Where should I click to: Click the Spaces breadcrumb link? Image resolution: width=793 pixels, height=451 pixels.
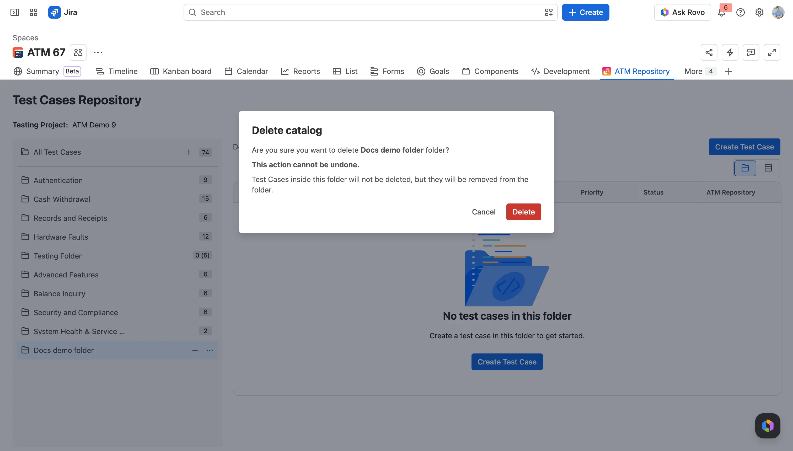(x=25, y=38)
